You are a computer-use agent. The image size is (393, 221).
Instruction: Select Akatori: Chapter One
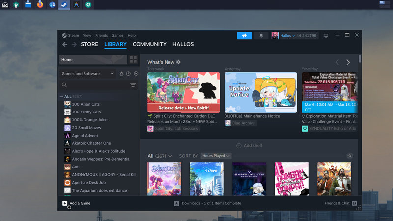[91, 143]
